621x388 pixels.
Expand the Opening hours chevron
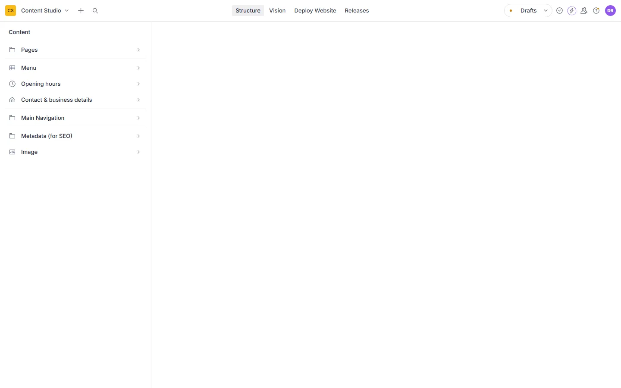138,84
